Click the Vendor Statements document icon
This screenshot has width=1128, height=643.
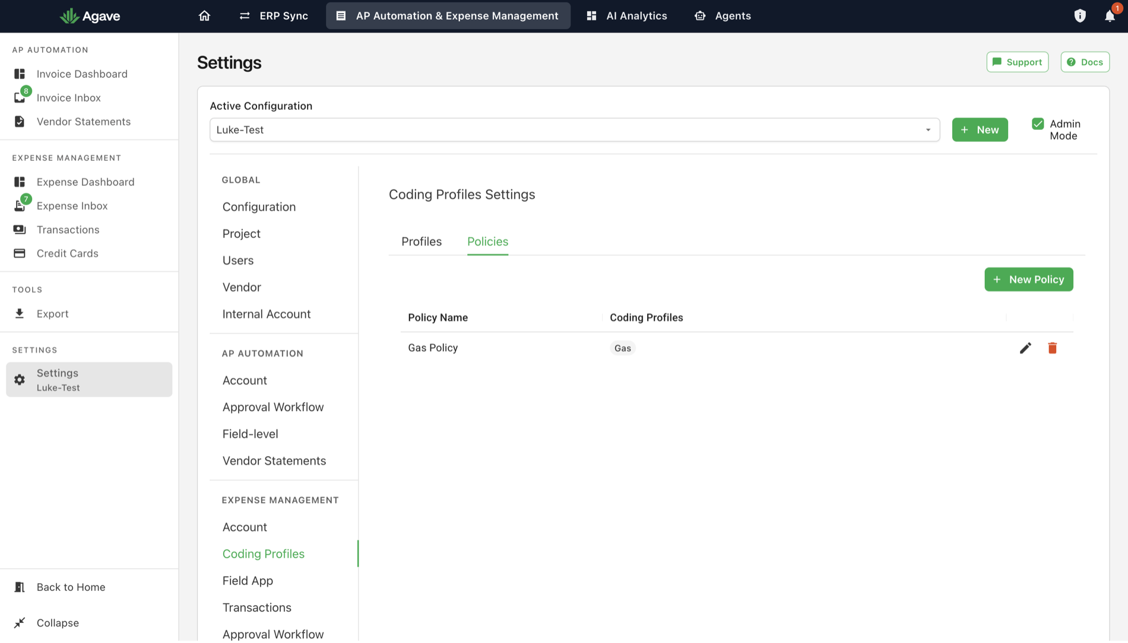point(20,122)
